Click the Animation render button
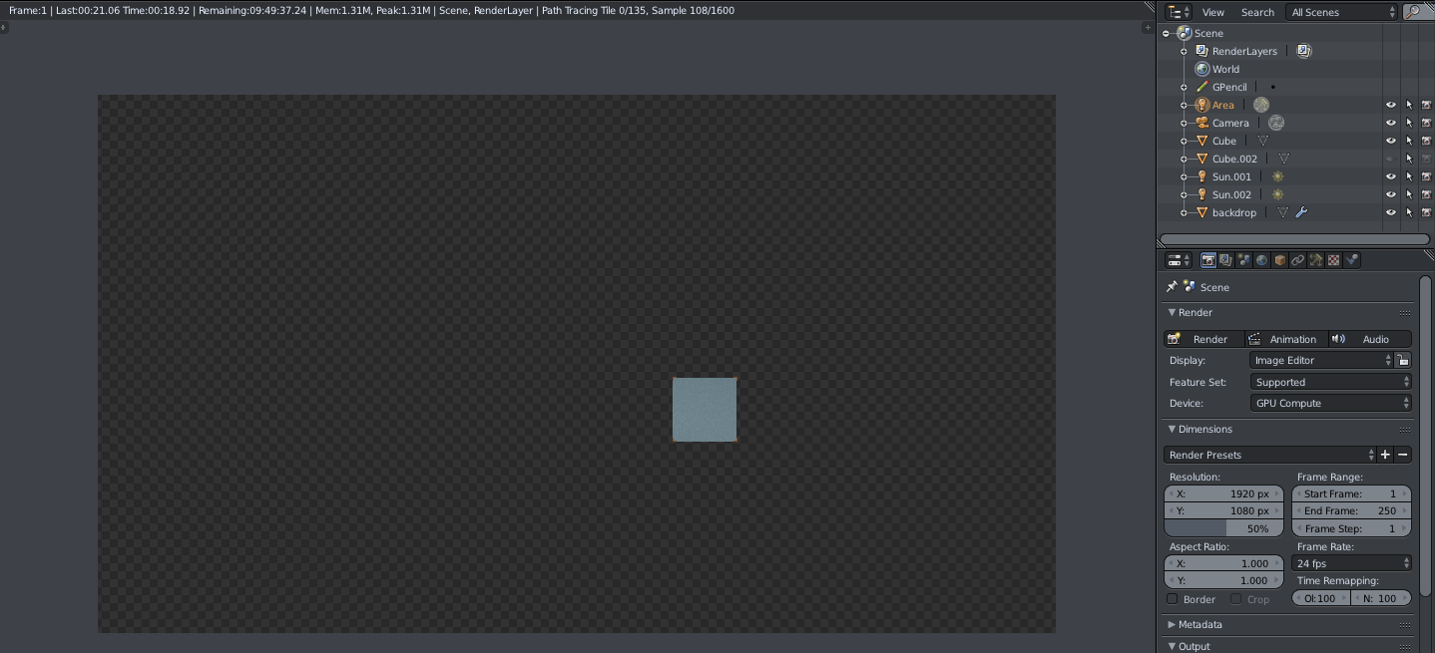Image resolution: width=1435 pixels, height=653 pixels. 1287,339
